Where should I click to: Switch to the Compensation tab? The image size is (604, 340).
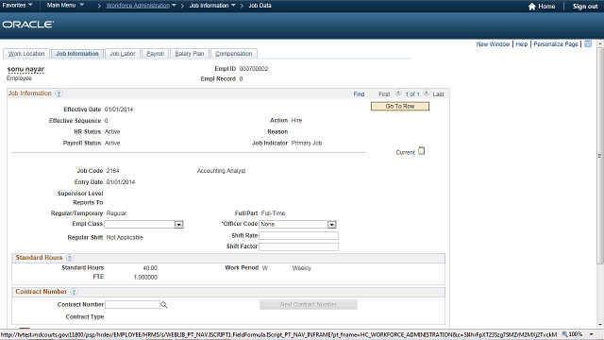point(234,54)
